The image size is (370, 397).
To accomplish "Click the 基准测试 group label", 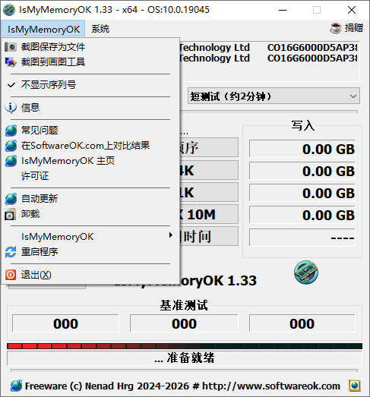I will coord(184,305).
